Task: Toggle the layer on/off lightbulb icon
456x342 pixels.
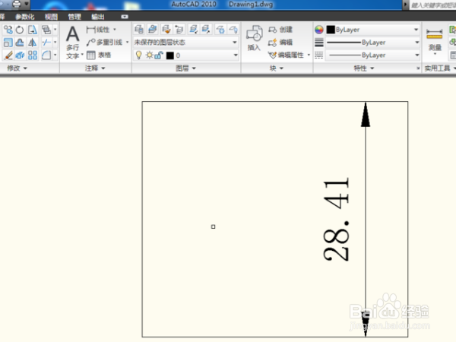Action: click(x=139, y=55)
